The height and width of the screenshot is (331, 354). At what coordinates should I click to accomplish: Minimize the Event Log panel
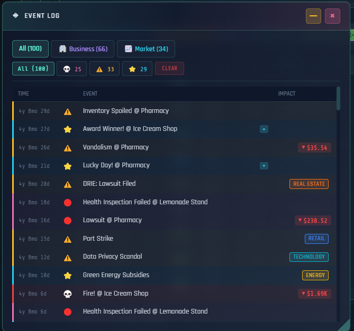pos(313,16)
